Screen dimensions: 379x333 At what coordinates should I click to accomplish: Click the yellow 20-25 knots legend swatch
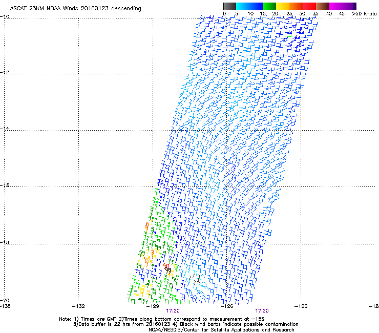coord(283,6)
